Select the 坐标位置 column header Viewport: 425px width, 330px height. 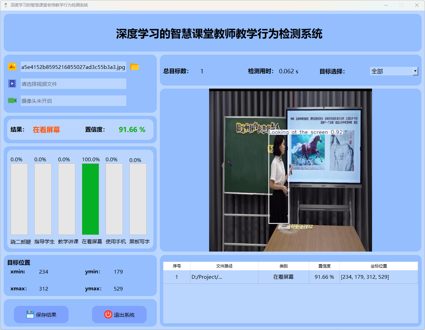[378, 266]
